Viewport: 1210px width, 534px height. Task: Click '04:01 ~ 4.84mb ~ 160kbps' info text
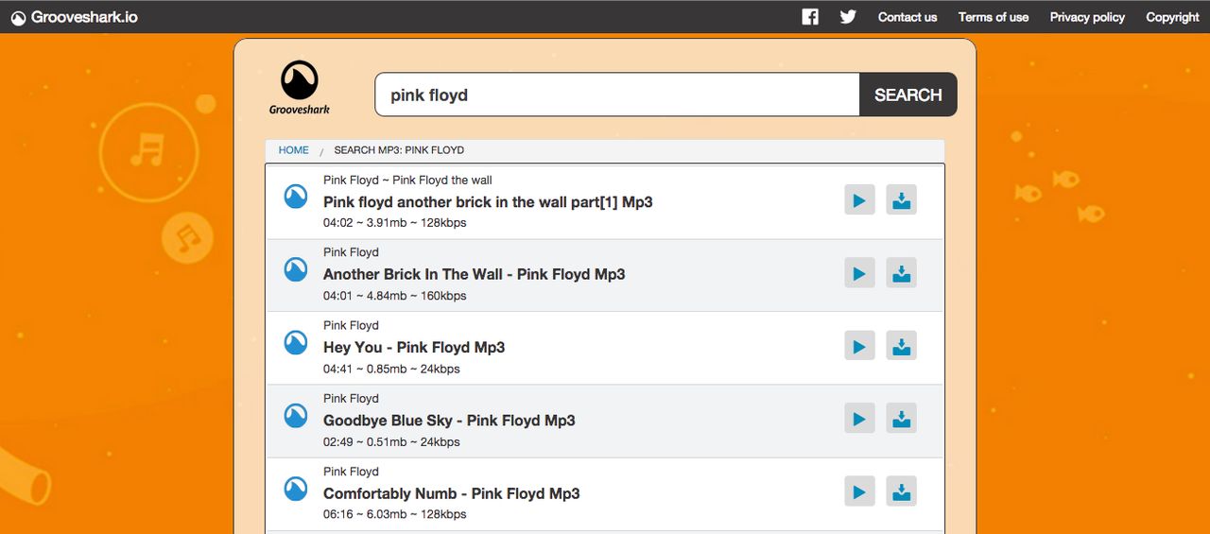pos(394,296)
